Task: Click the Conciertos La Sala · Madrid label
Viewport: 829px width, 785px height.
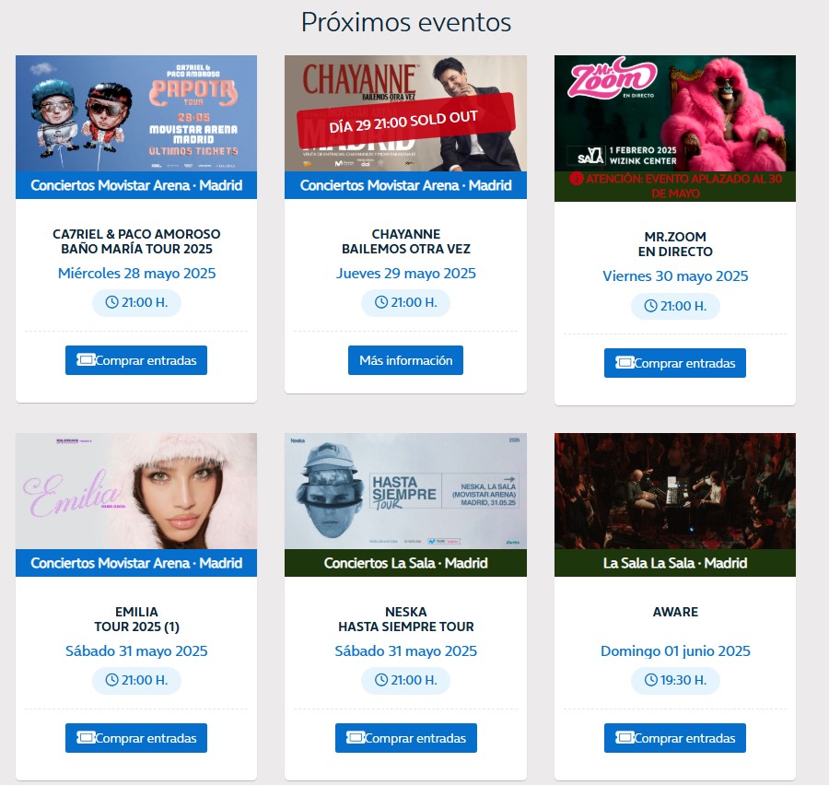Action: click(405, 563)
